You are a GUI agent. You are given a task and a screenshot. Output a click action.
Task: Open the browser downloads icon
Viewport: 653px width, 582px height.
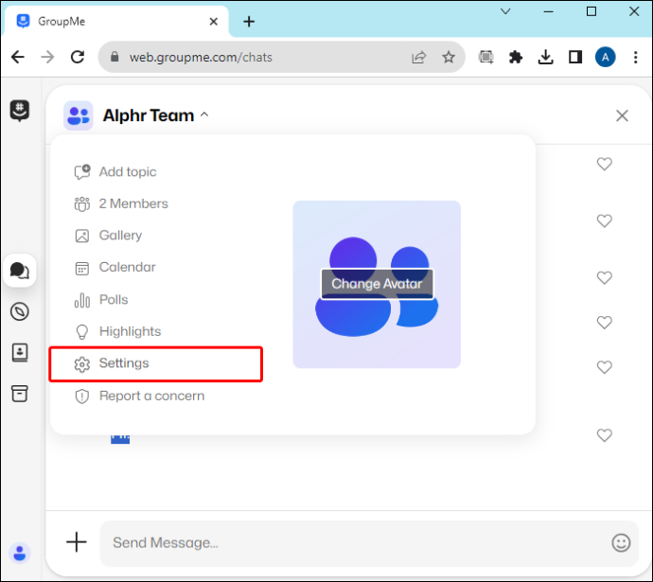tap(545, 57)
